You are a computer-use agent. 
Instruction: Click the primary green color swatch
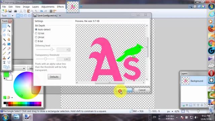click(6, 74)
